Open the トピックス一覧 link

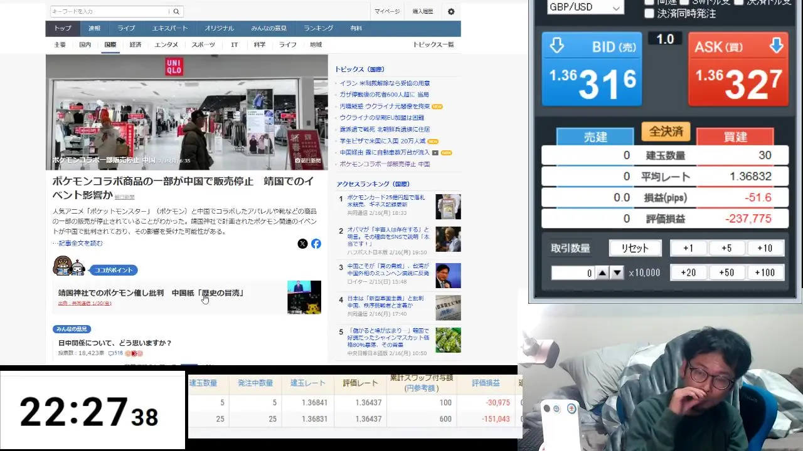click(x=433, y=45)
